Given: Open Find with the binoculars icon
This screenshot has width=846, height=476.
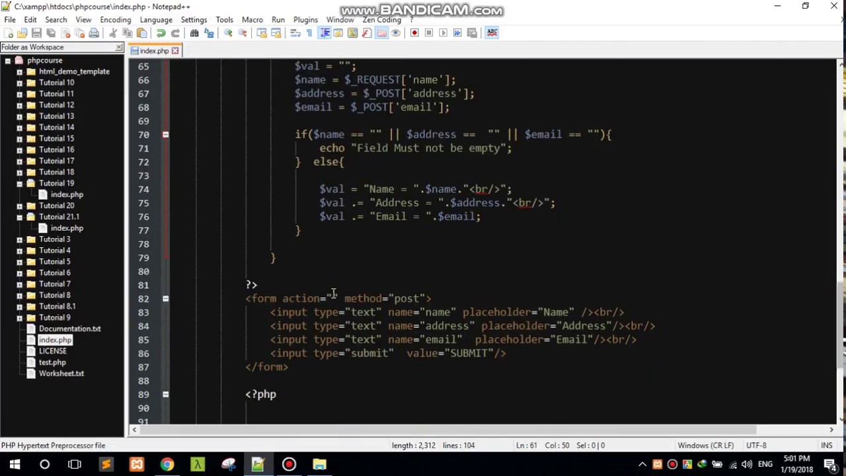Looking at the screenshot, I should click(x=194, y=33).
